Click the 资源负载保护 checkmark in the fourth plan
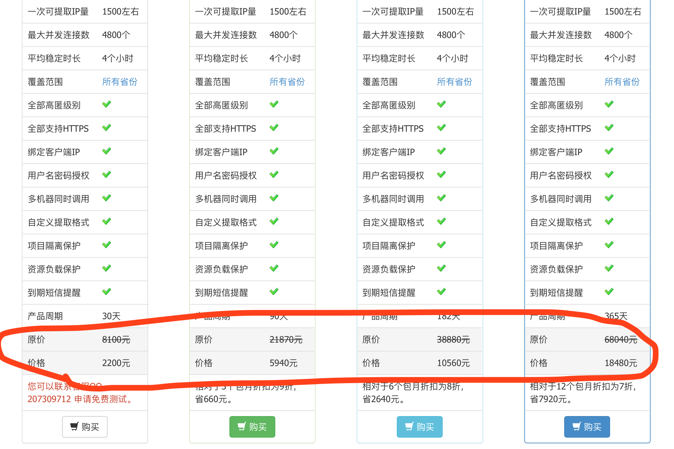Screen dimensions: 674x449 click(609, 268)
